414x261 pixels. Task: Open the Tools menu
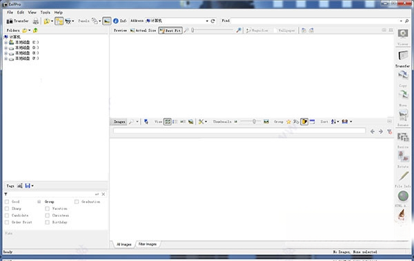point(45,12)
